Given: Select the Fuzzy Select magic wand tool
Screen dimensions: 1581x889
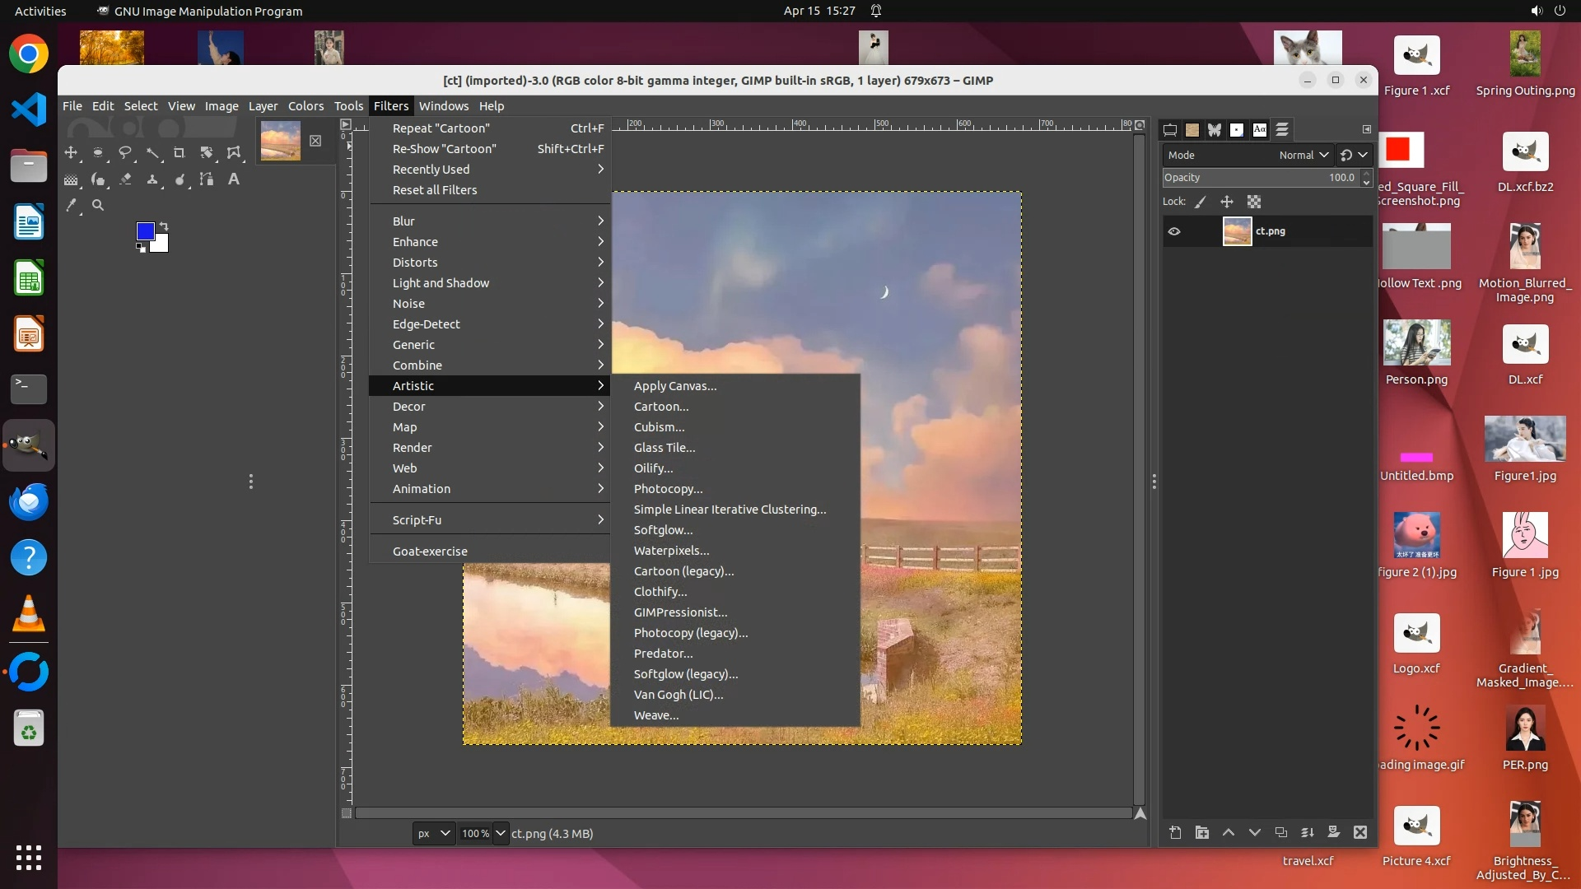Looking at the screenshot, I should click(152, 153).
